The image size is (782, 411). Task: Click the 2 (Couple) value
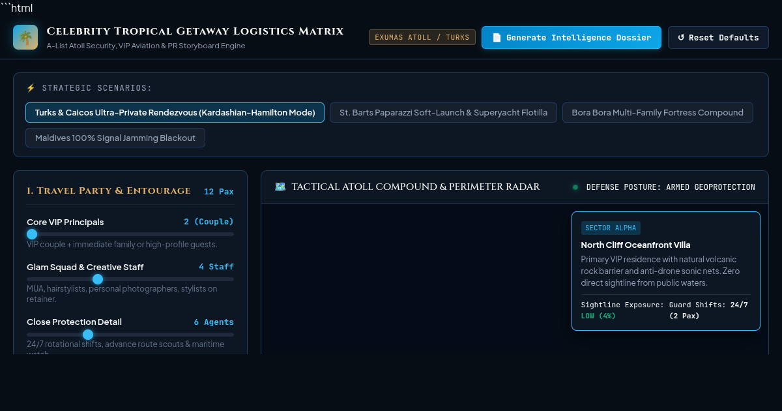pos(209,222)
